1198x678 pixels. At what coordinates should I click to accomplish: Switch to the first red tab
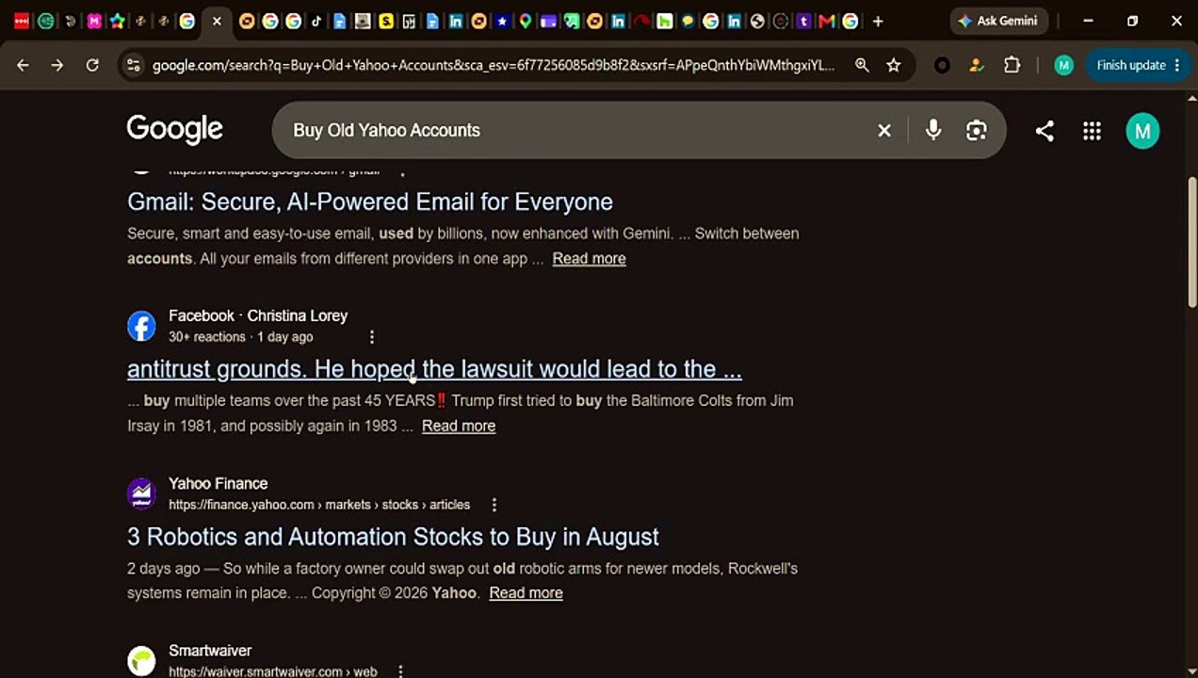22,21
